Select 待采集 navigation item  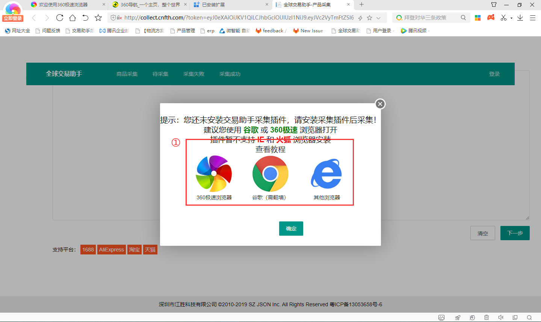(160, 74)
